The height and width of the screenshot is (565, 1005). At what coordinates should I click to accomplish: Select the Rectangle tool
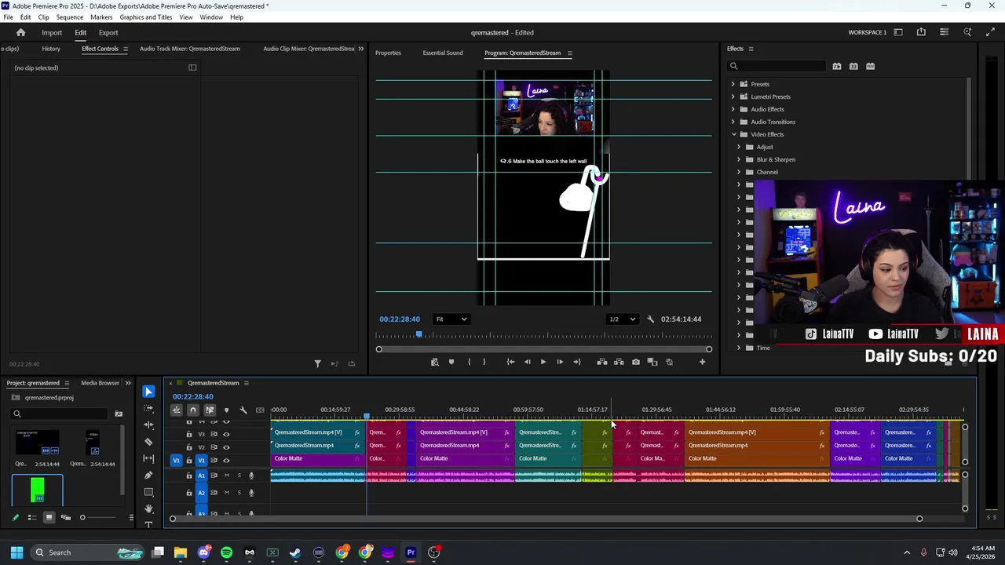pos(148,492)
